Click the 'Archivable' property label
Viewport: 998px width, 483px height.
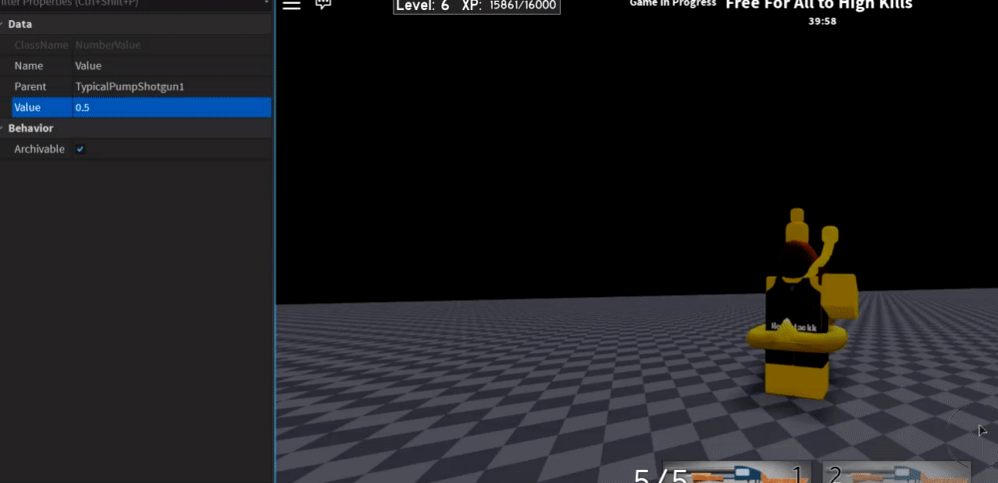click(40, 149)
